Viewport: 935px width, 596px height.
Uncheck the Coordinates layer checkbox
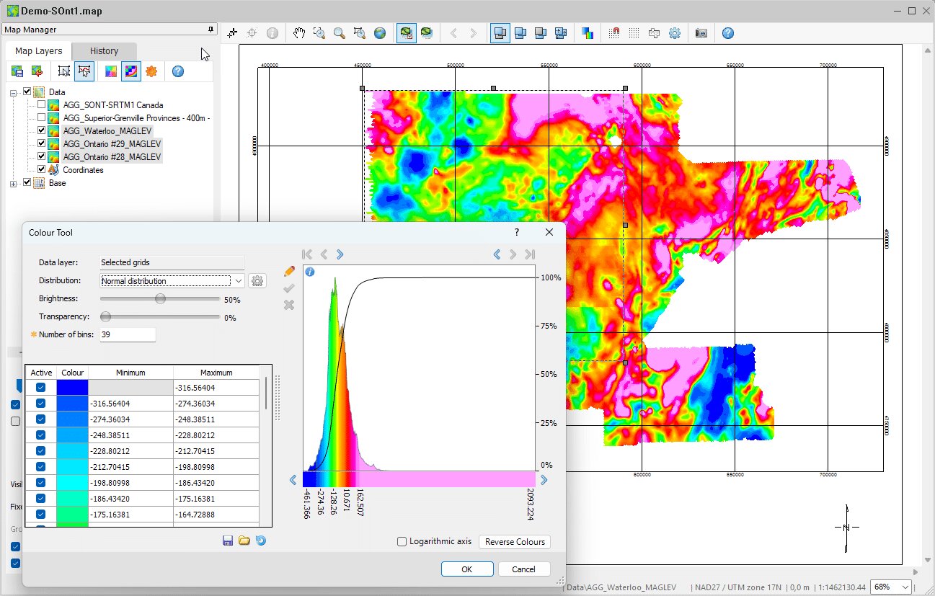tap(41, 169)
